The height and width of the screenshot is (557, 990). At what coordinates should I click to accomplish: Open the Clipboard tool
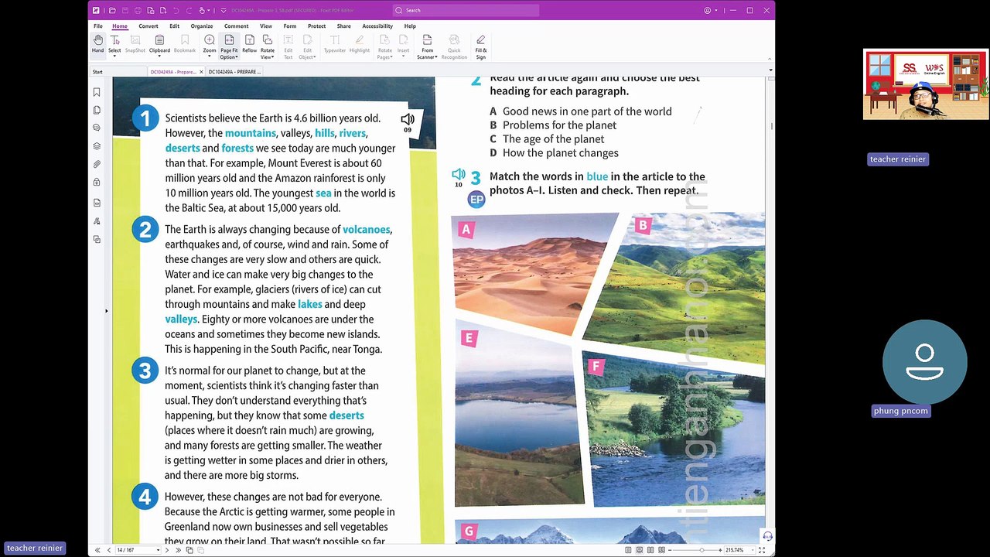(159, 44)
